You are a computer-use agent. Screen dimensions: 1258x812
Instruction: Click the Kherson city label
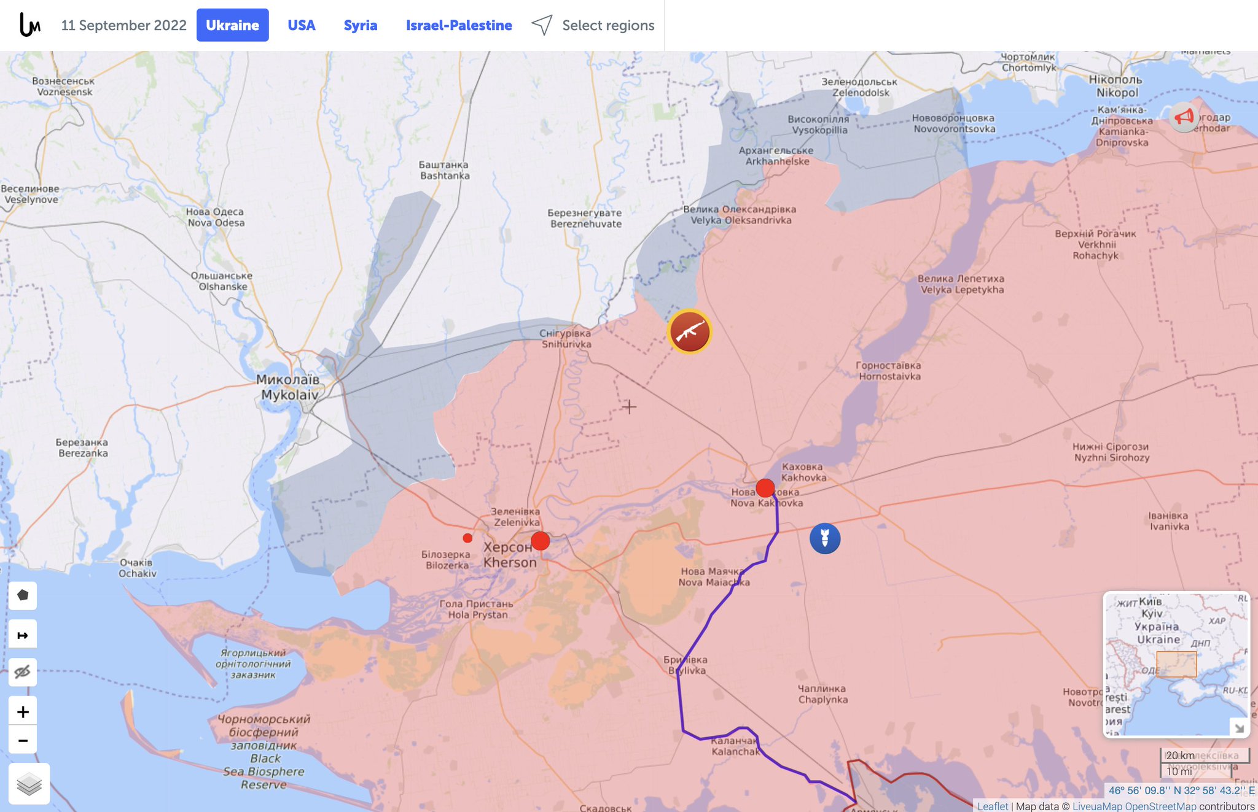(509, 554)
